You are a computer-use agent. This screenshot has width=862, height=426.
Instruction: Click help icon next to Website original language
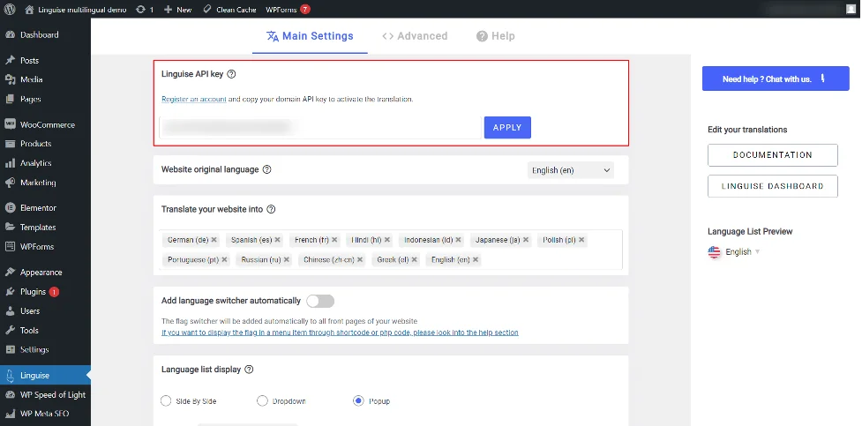coord(267,169)
